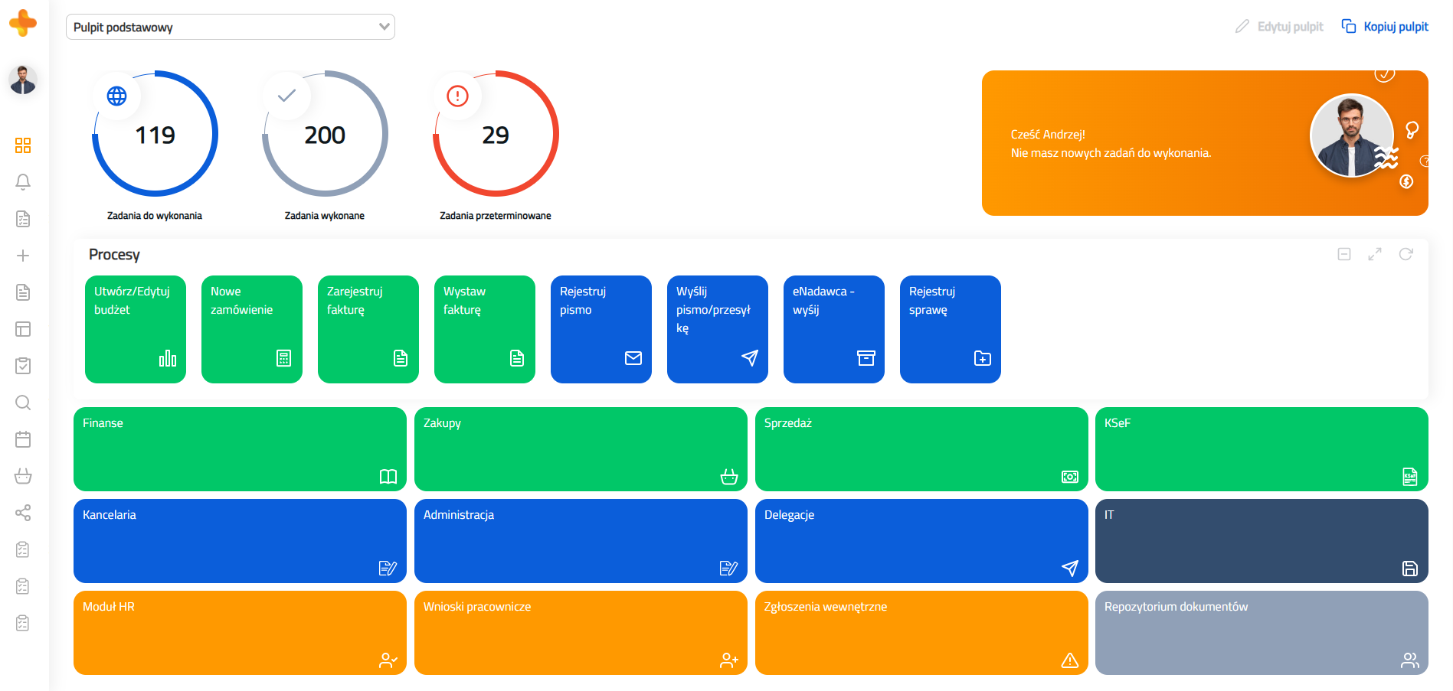Open the search magnifier in sidebar
This screenshot has height=691, width=1453.
pos(23,403)
